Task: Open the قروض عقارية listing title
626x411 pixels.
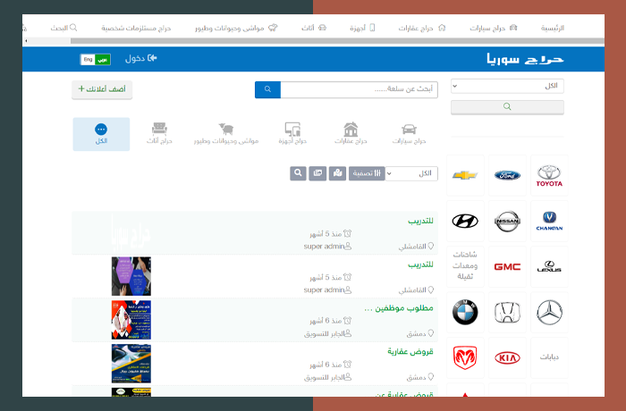Action: (410, 351)
